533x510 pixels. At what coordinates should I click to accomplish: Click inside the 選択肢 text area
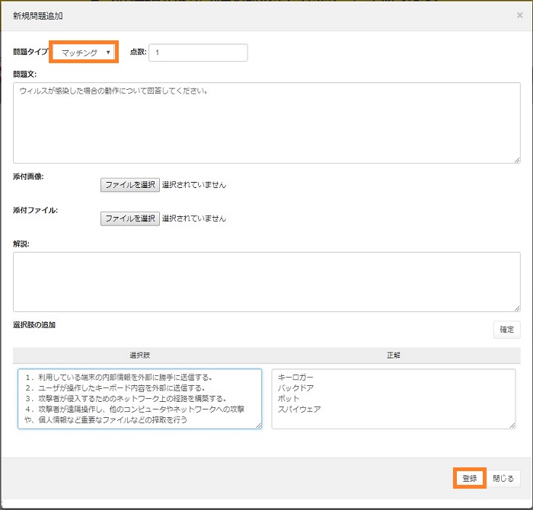(x=139, y=399)
